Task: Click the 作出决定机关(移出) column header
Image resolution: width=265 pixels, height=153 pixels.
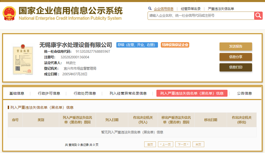Action: (242, 120)
